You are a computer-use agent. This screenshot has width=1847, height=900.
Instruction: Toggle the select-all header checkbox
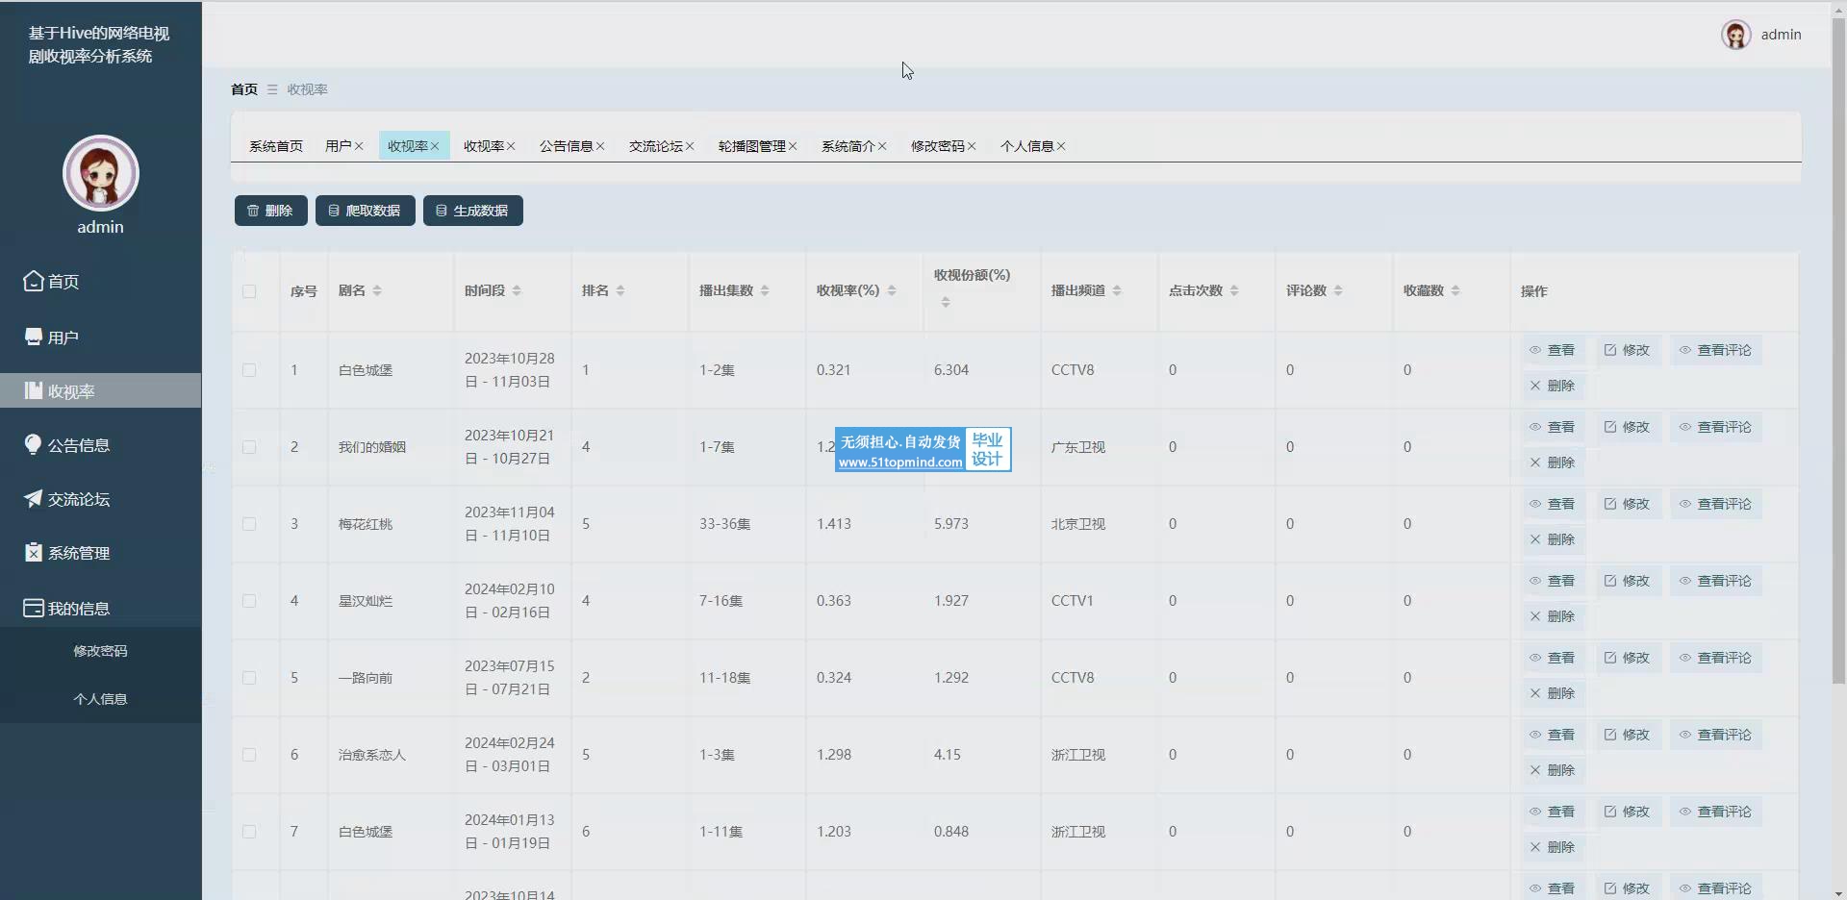click(x=249, y=291)
